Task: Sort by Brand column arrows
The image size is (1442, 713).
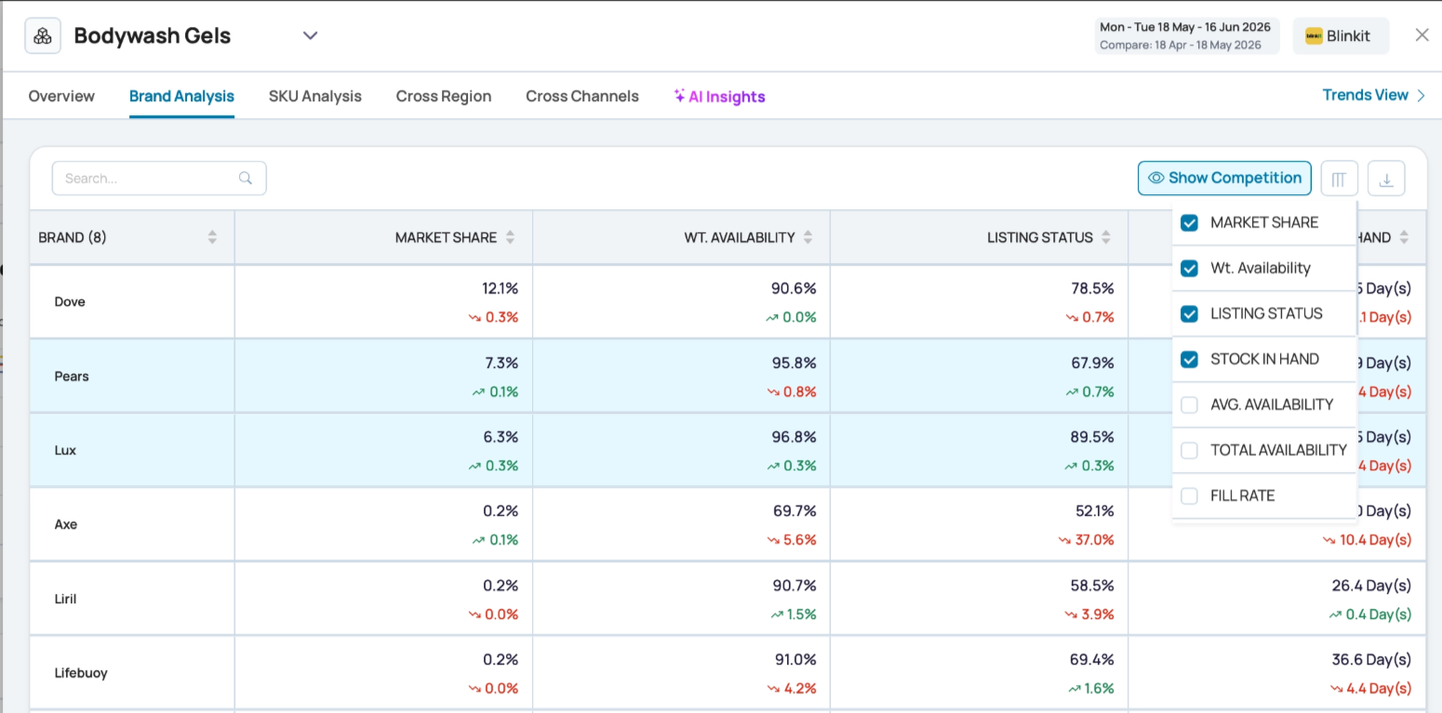Action: (212, 238)
